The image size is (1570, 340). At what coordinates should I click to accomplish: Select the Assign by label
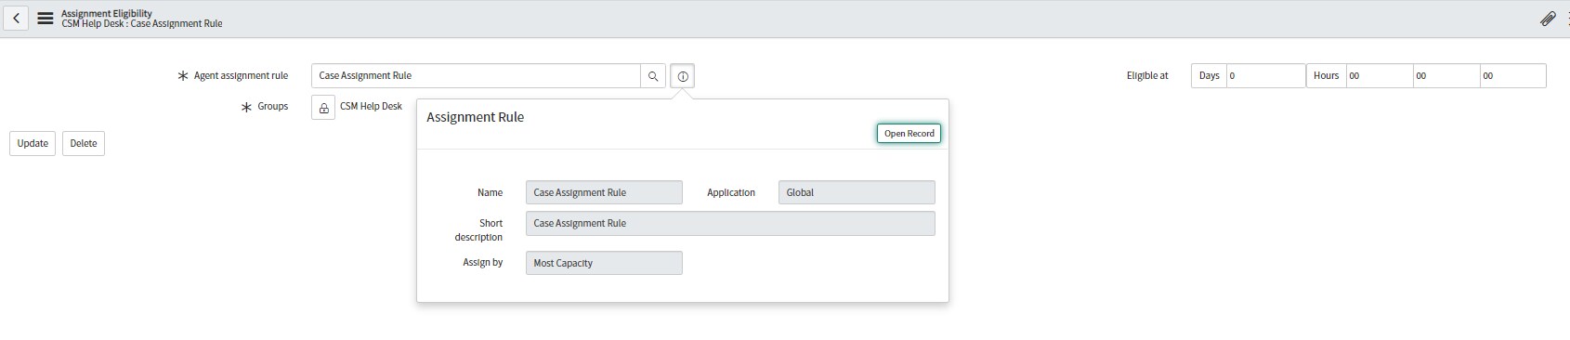pos(483,263)
